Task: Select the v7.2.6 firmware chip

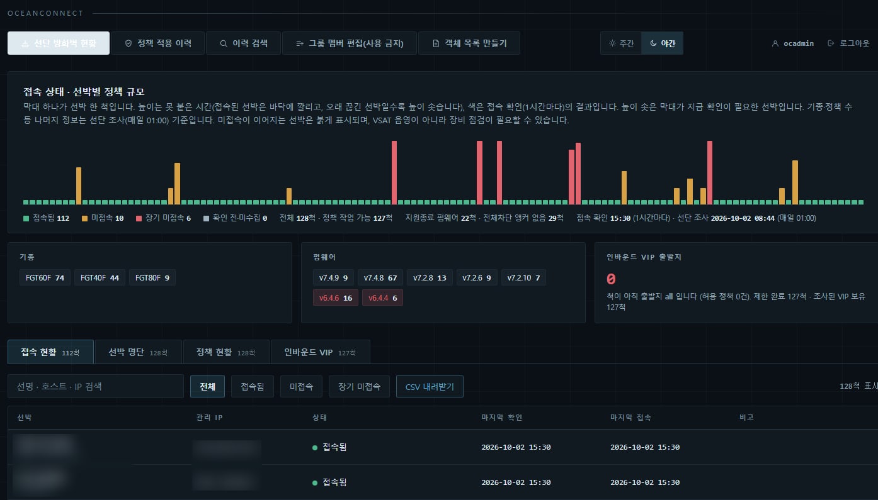Action: (x=477, y=277)
